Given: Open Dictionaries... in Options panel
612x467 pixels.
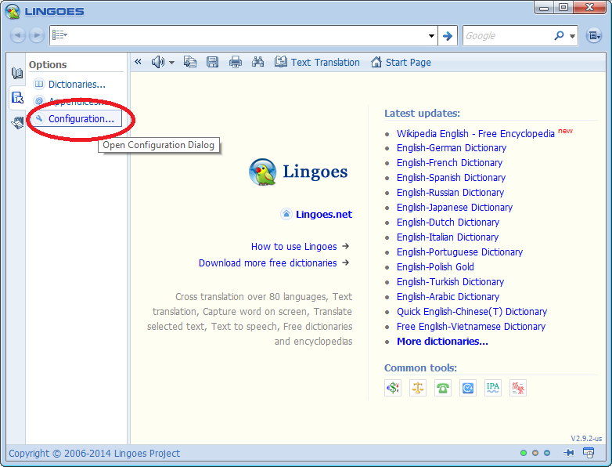Looking at the screenshot, I should click(77, 84).
